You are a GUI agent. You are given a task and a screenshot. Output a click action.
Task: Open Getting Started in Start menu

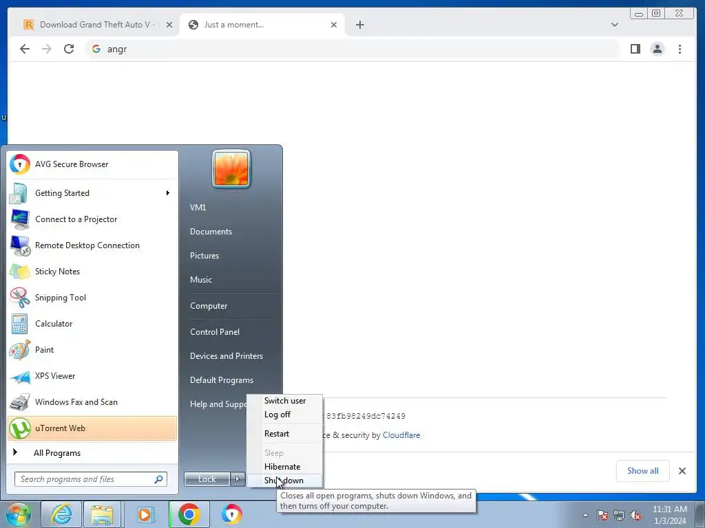point(92,193)
